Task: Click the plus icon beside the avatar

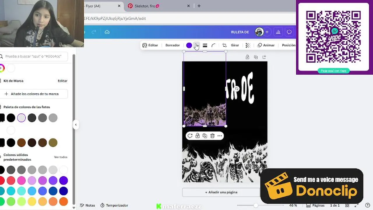Action: coord(267,32)
